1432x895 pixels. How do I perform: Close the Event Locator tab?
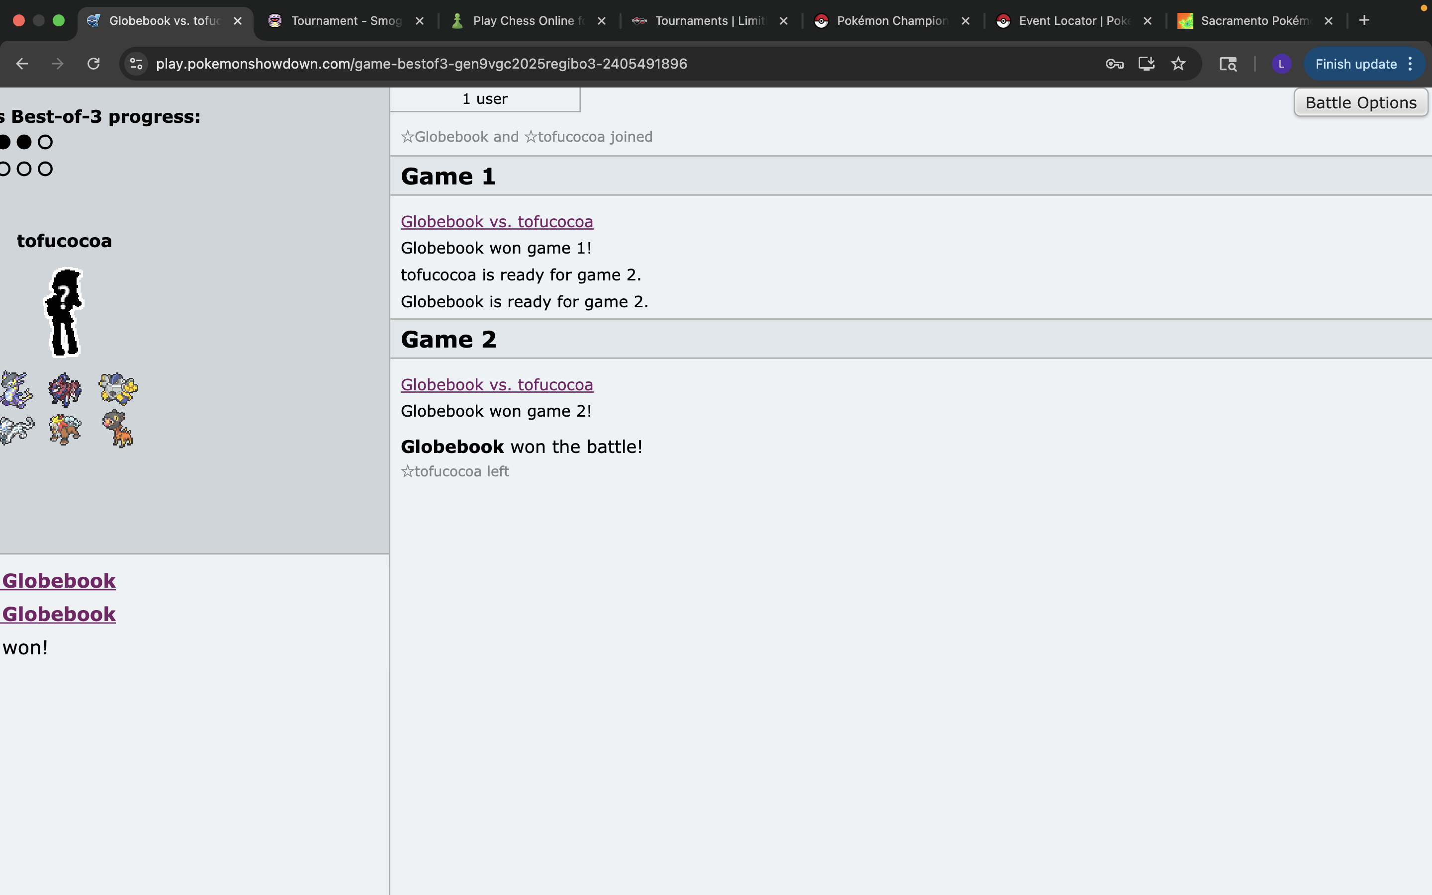coord(1148,21)
